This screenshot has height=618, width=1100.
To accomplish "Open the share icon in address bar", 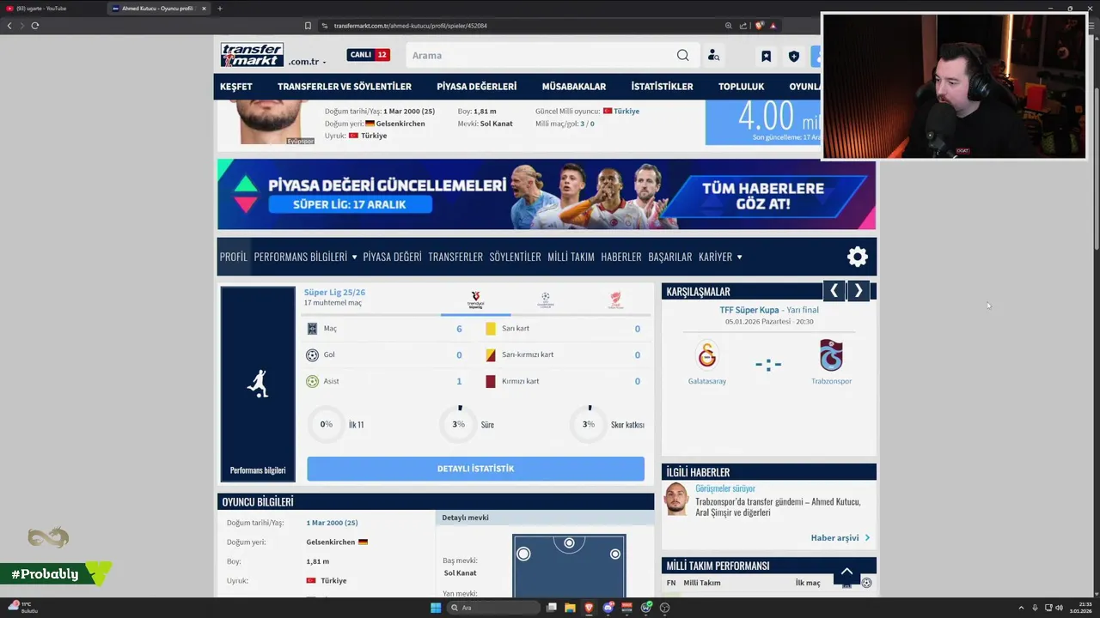I will (743, 26).
